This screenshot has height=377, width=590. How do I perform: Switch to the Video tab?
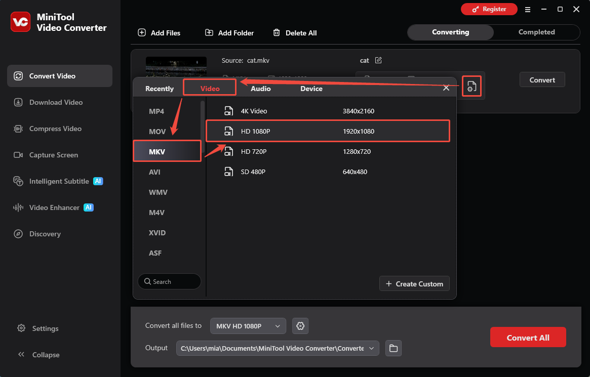(x=210, y=89)
